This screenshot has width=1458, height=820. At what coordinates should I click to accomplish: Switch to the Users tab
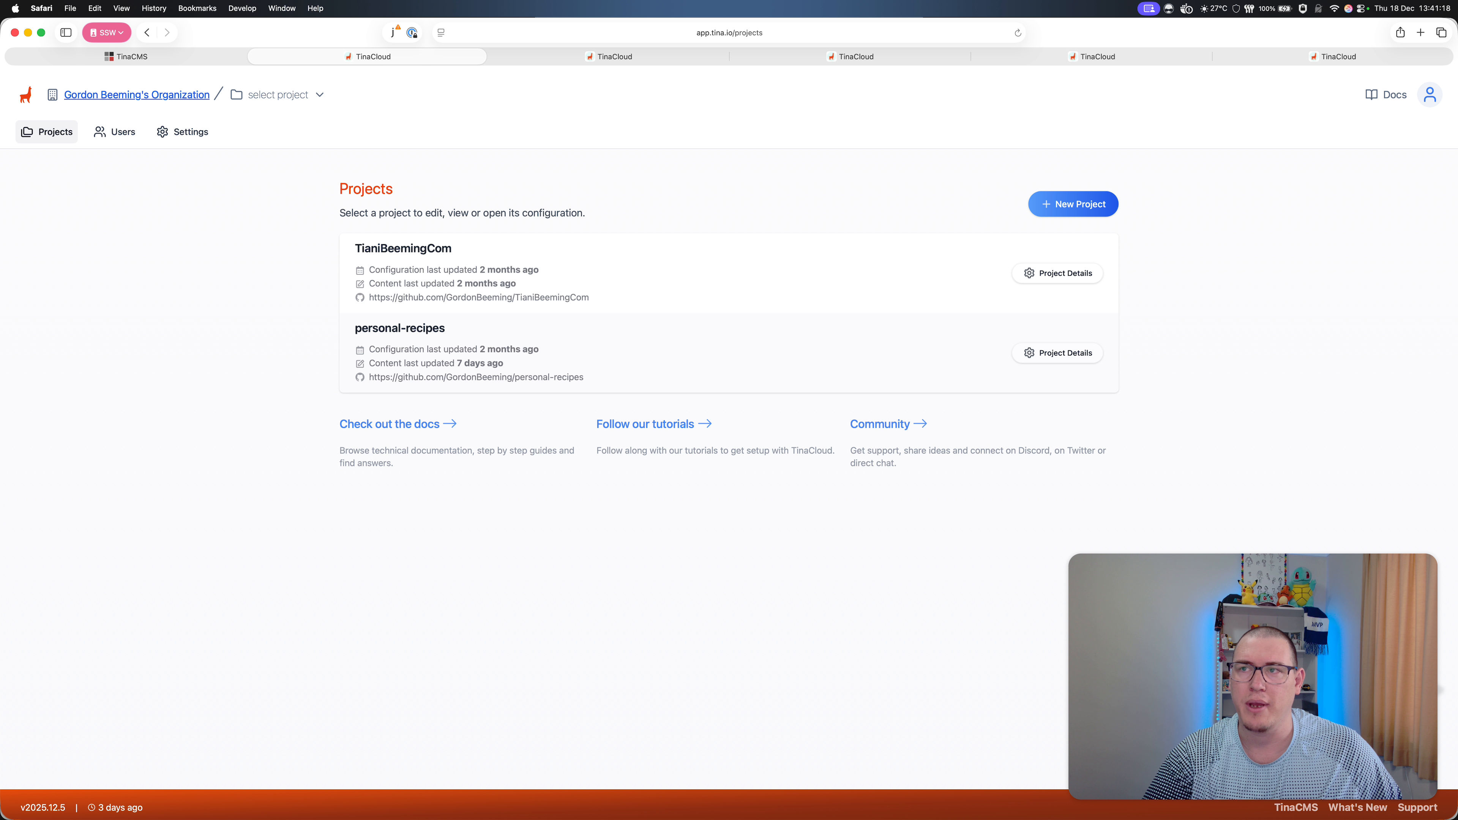115,132
